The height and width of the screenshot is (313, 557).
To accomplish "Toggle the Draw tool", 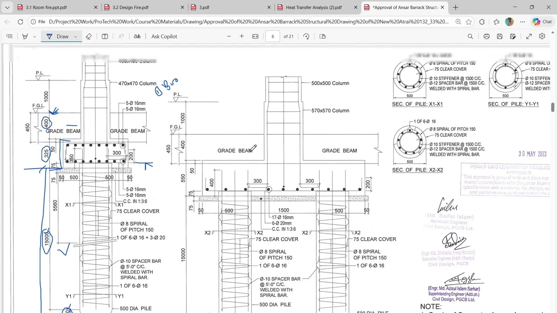I will 57,37.
